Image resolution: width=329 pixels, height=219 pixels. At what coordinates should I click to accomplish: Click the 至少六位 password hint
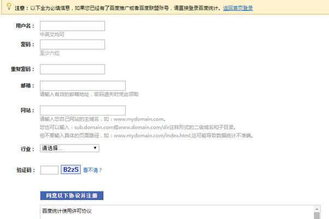click(x=50, y=53)
